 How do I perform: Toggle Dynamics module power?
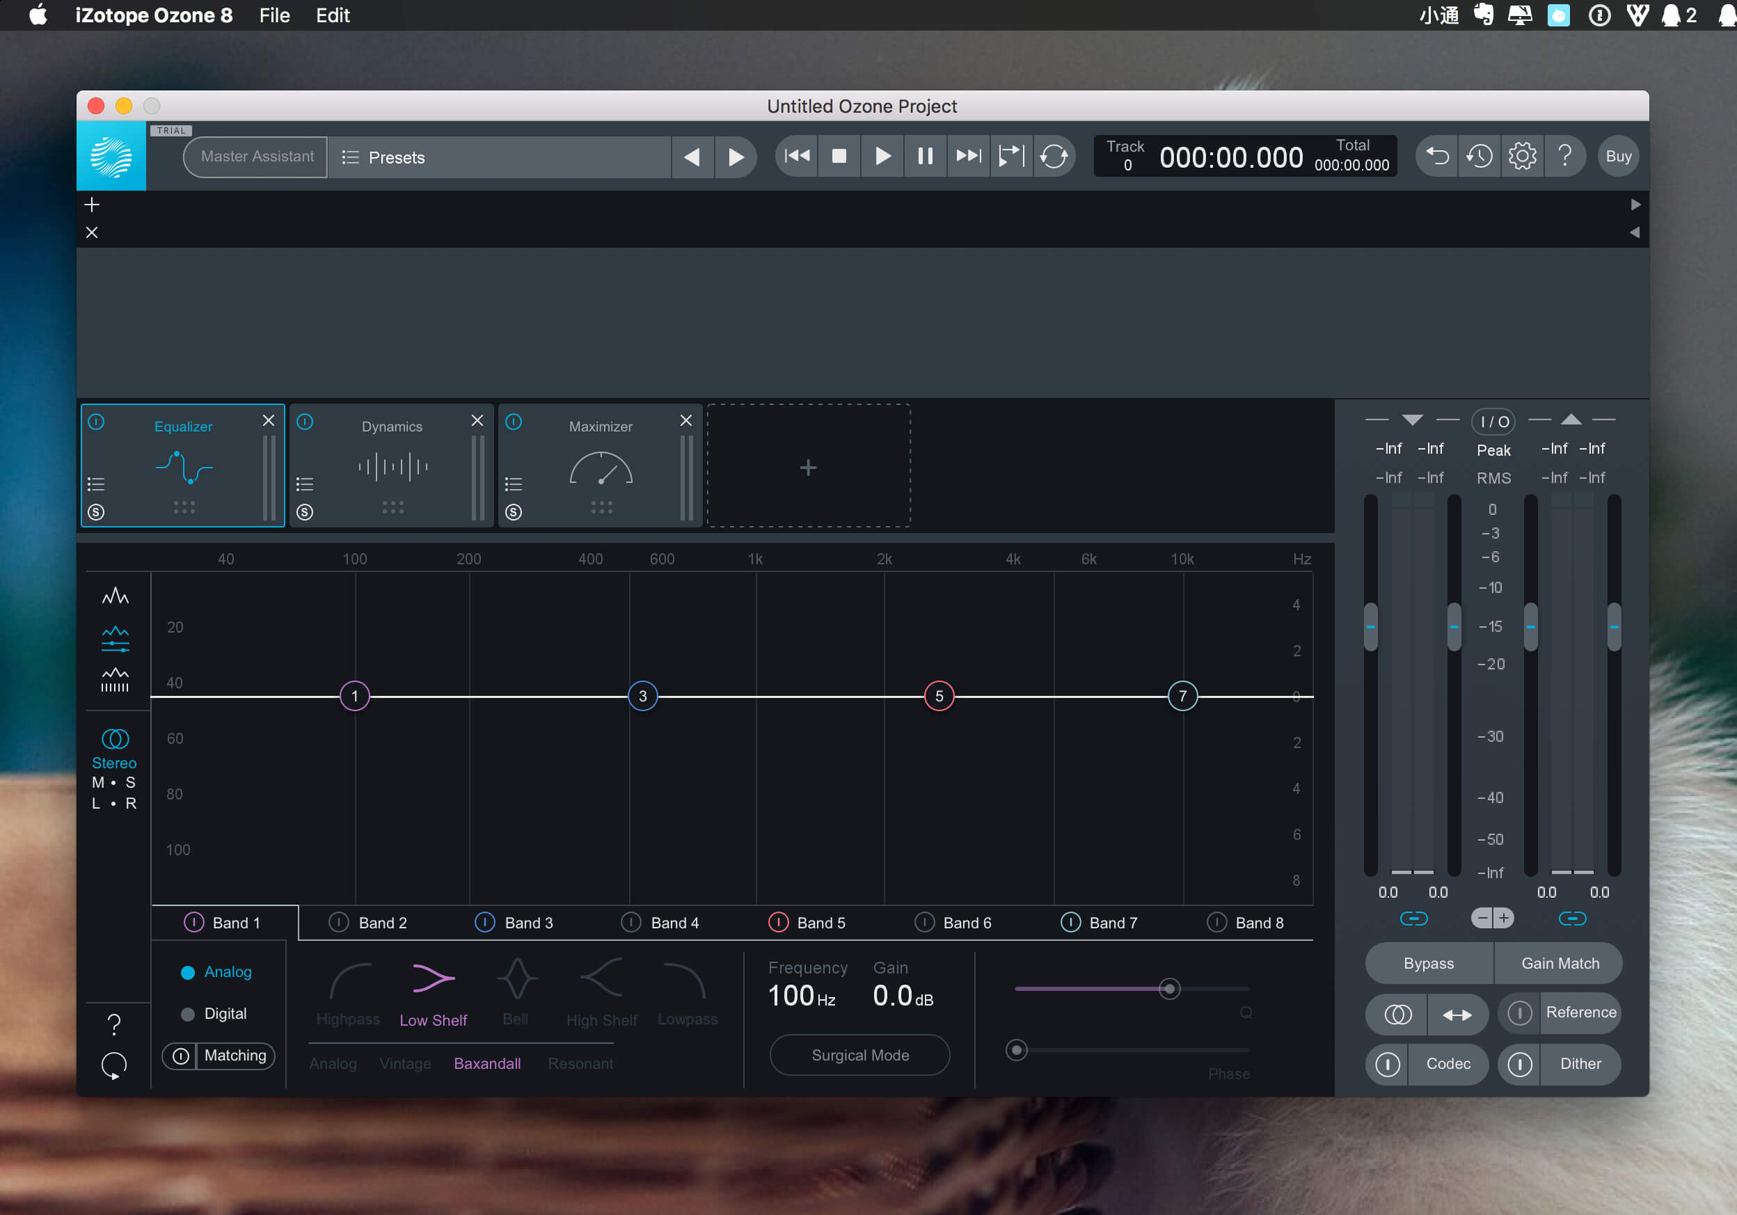pyautogui.click(x=305, y=422)
